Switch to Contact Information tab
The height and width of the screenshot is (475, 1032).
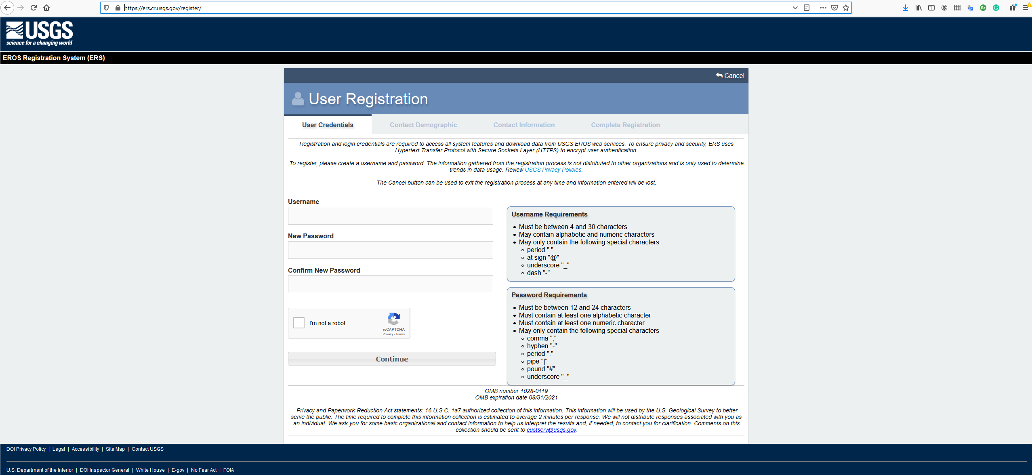[x=523, y=125]
